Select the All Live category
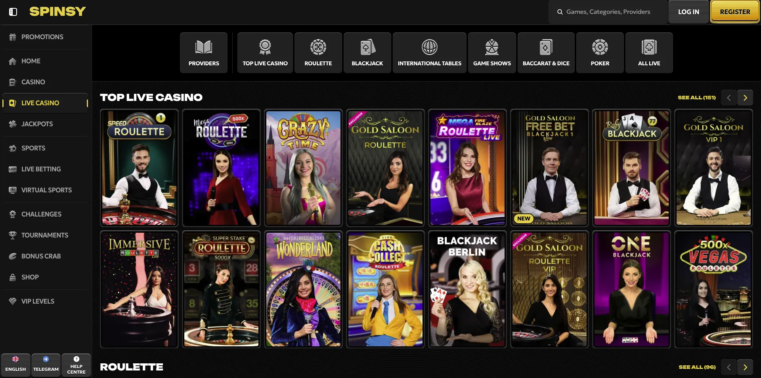 point(649,53)
